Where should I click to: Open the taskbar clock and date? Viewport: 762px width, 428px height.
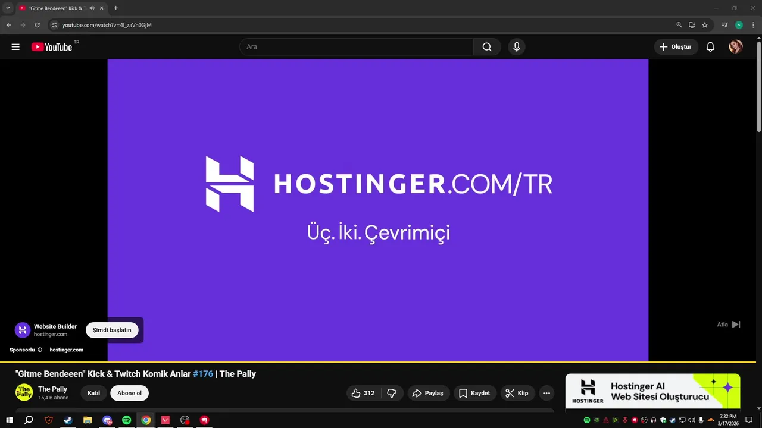pos(729,420)
